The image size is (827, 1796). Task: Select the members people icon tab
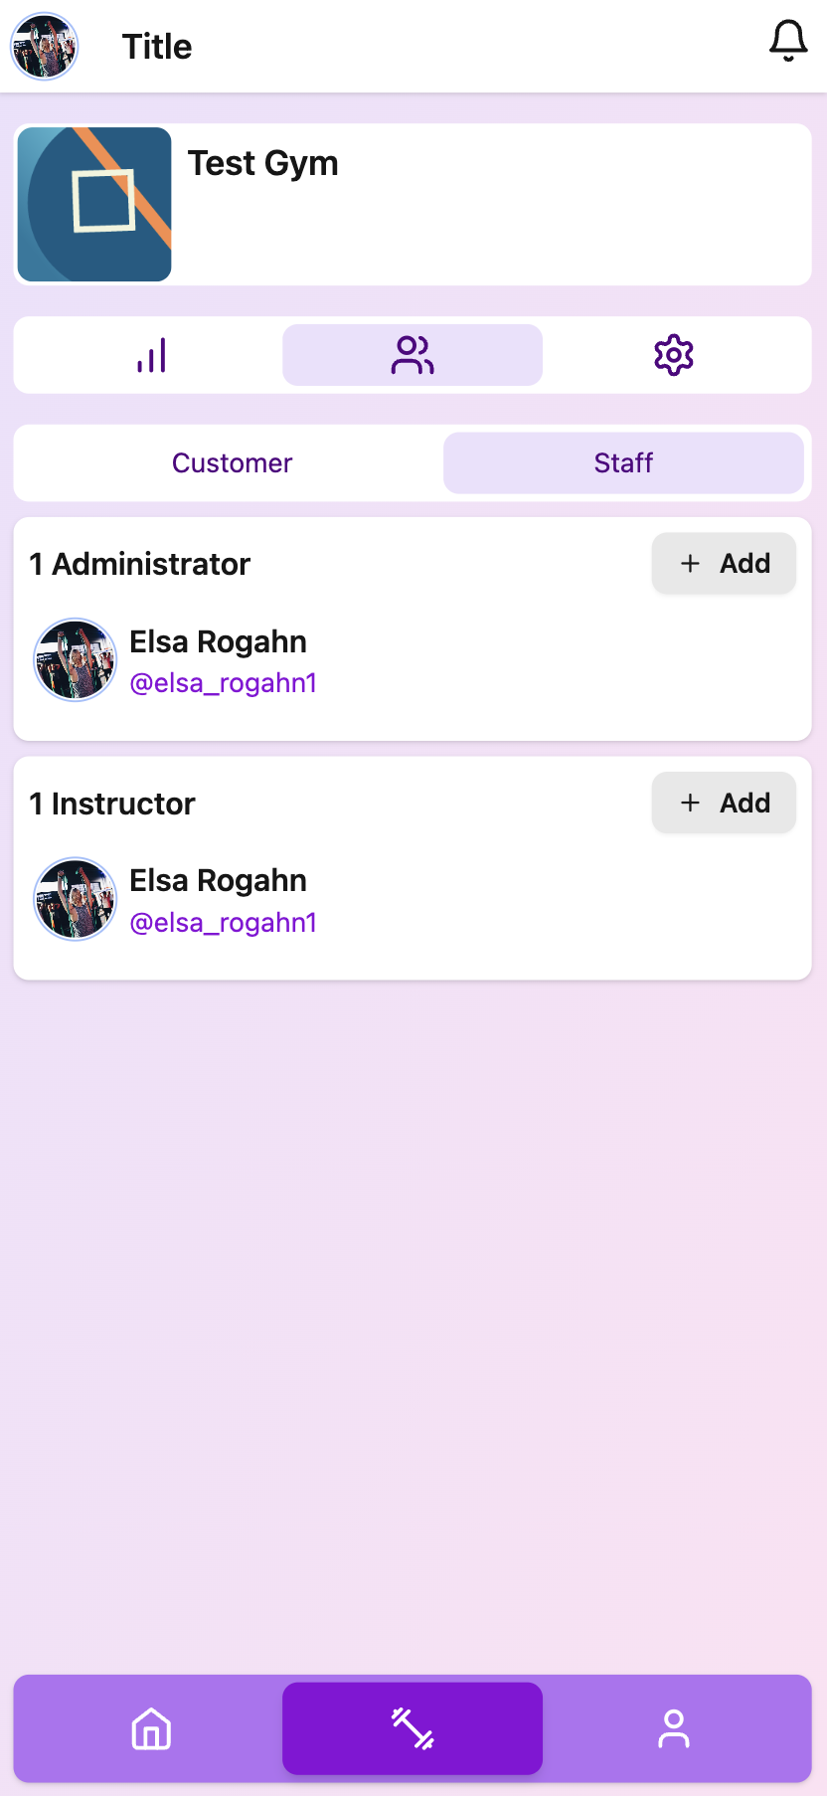[x=413, y=355]
